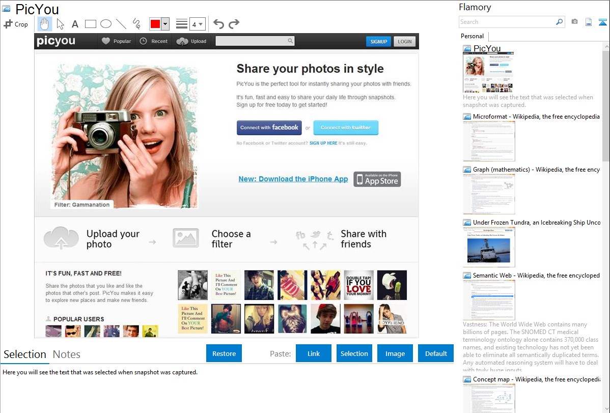Open the PicYou snapshot thumbnail in list
Image resolution: width=610 pixels, height=413 pixels.
488,72
